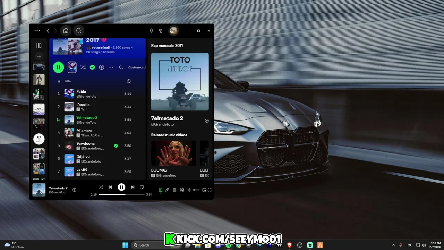
Task: Open 7elmetado 2 title in Now Playing panel
Action: (167, 118)
